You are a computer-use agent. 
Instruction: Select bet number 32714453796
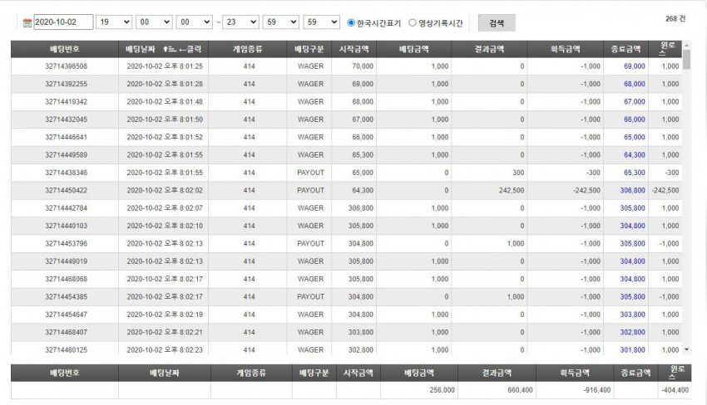coord(67,243)
